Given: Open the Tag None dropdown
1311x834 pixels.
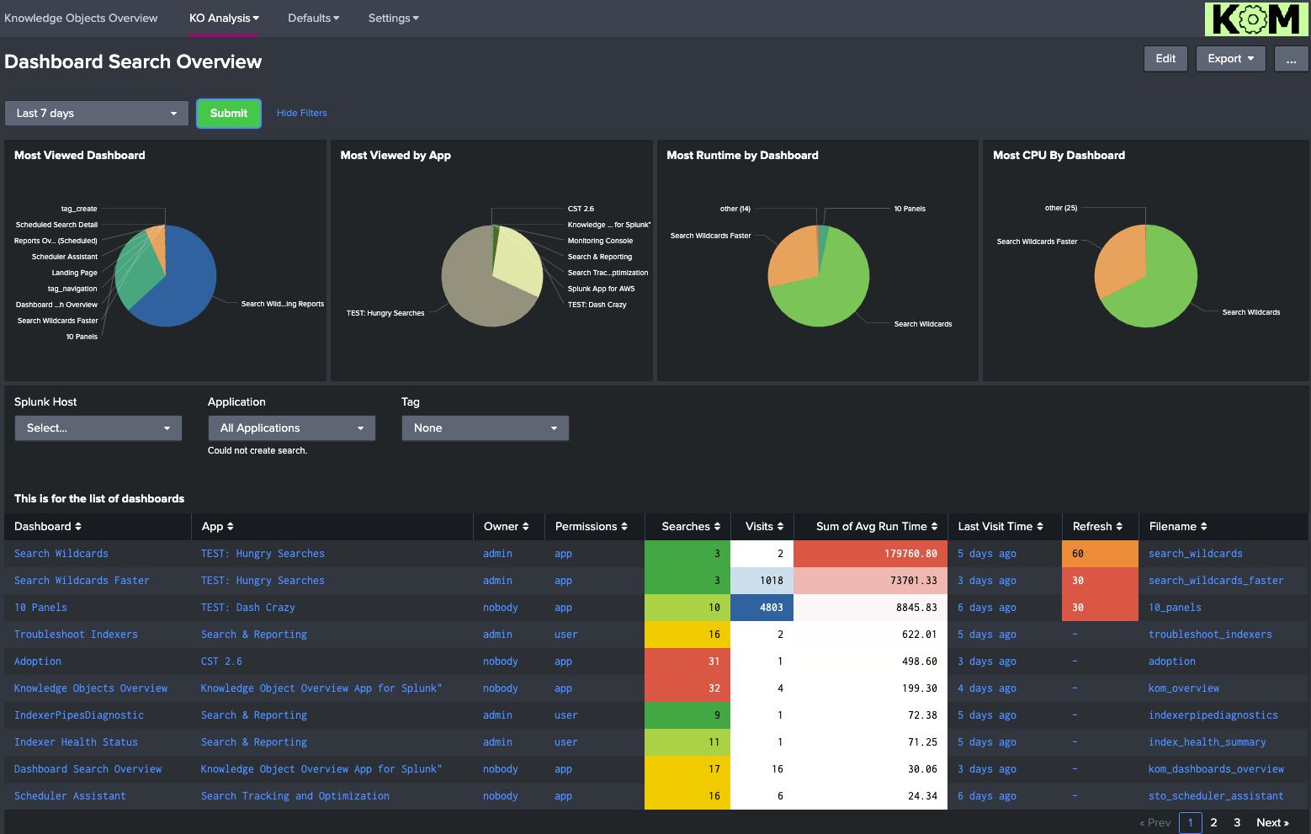Looking at the screenshot, I should pos(485,428).
